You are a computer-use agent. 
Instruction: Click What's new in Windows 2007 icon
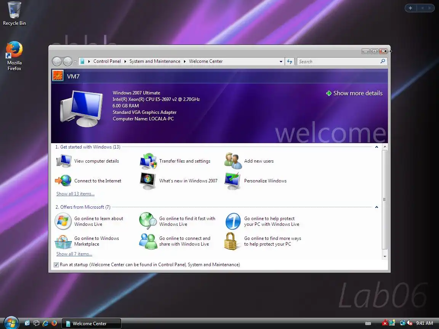(148, 181)
